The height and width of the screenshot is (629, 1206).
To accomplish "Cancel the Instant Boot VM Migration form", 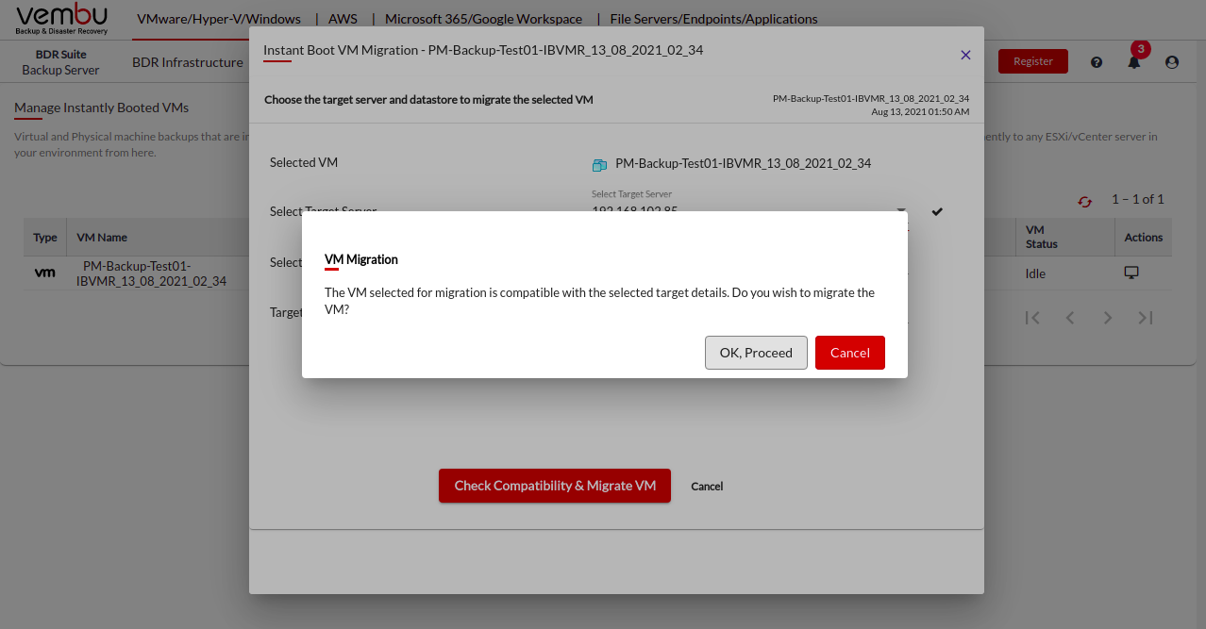I will pyautogui.click(x=707, y=487).
